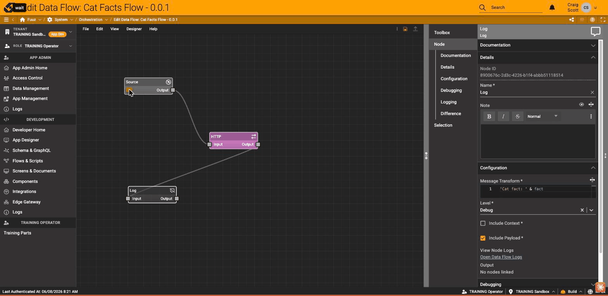The image size is (608, 296).
Task: Open the chat comments icon
Action: point(596,32)
